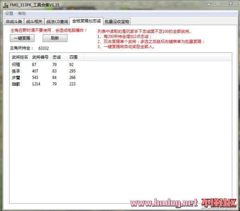This screenshot has height=211, width=240.
Task: Select the general row numbered 1214
Action: [121, 84]
